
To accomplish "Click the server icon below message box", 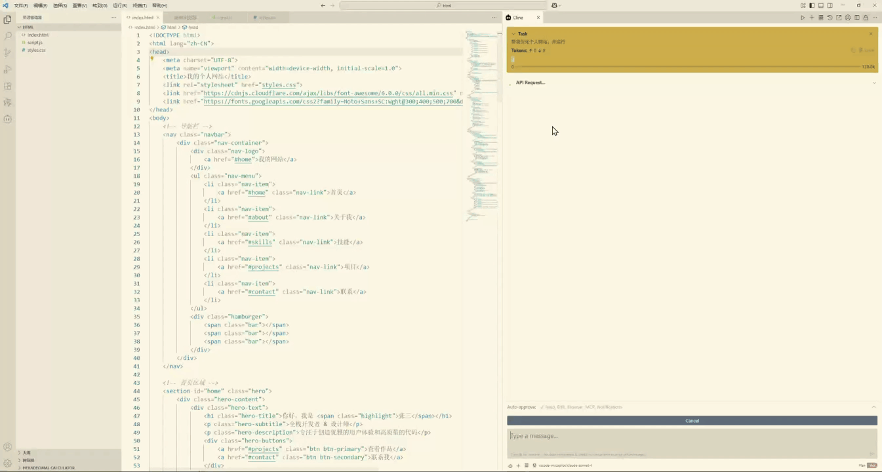I will pos(526,465).
